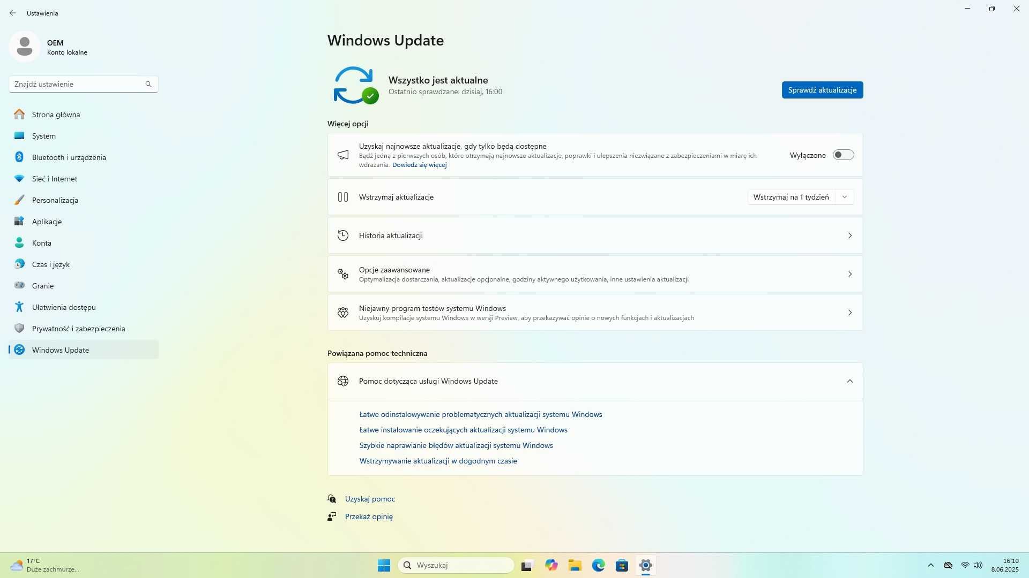Image resolution: width=1029 pixels, height=578 pixels.
Task: Click the Historia aktualizacji clock icon
Action: 343,235
